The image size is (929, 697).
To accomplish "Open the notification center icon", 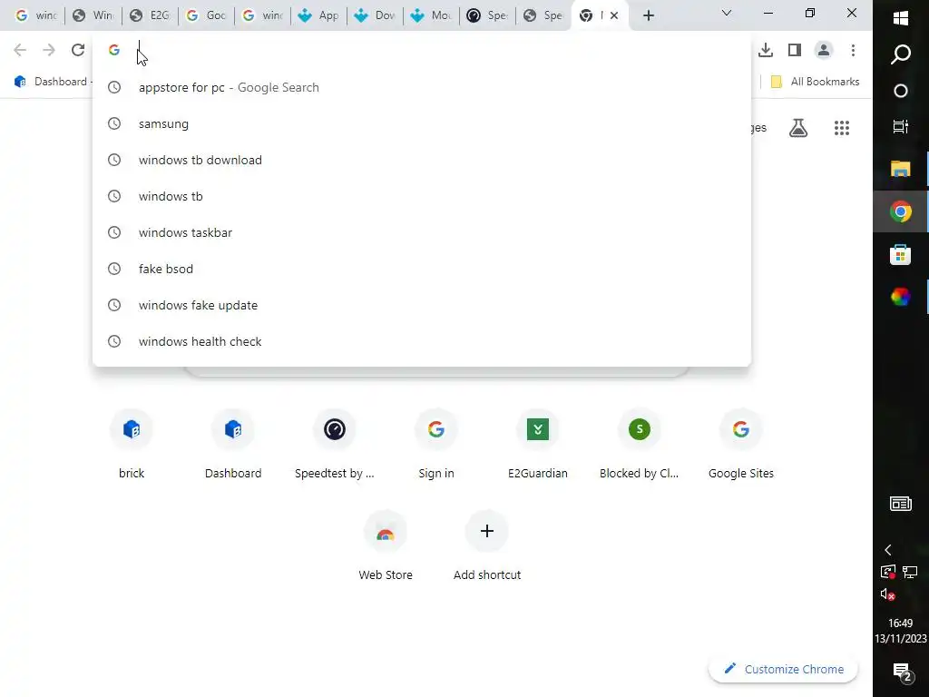I will pos(901,672).
